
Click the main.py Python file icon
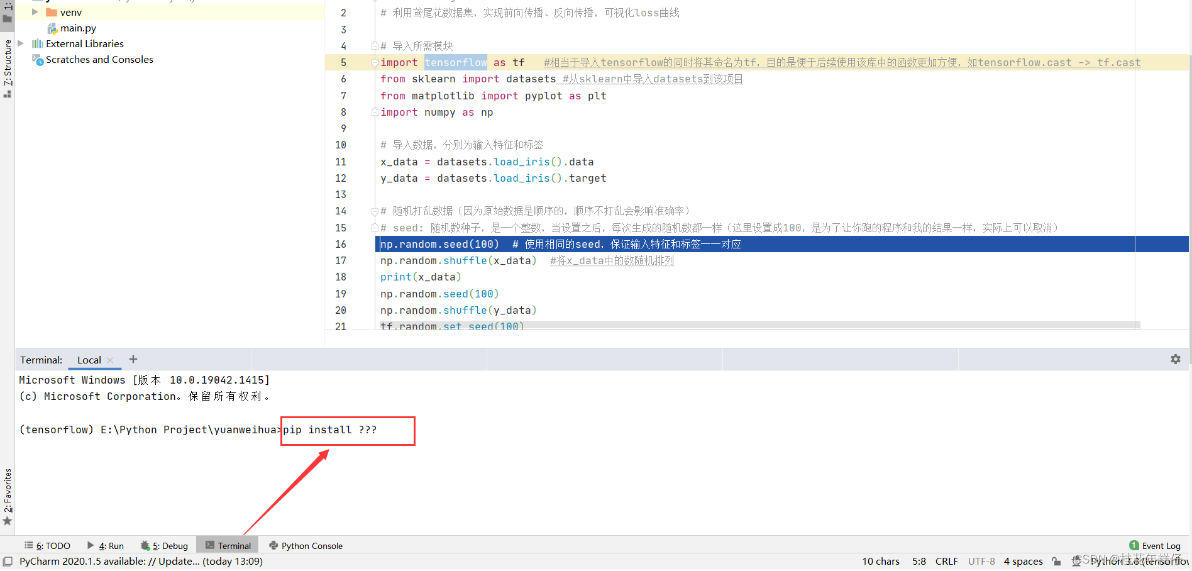(x=52, y=28)
